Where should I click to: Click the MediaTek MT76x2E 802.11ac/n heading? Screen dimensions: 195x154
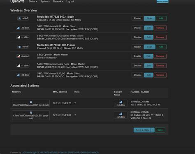tap(56, 45)
